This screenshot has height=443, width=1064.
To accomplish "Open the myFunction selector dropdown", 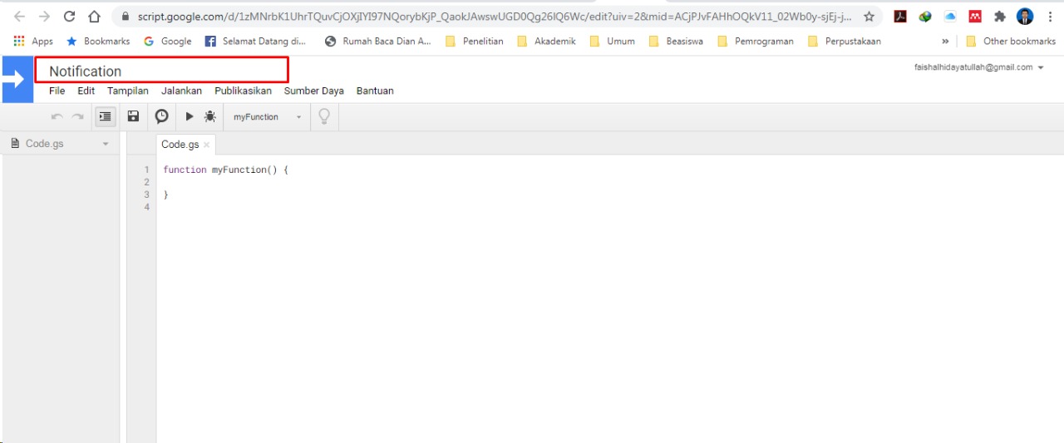I will coord(268,117).
